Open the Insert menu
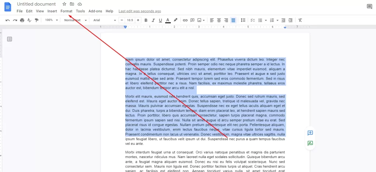 (x=52, y=11)
